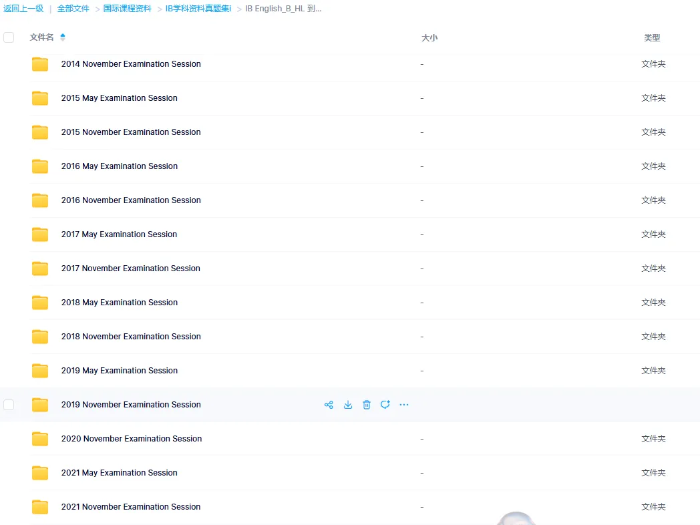Image resolution: width=700 pixels, height=525 pixels.
Task: Click folder icon of 2017 November Examination Session
Action: click(40, 269)
